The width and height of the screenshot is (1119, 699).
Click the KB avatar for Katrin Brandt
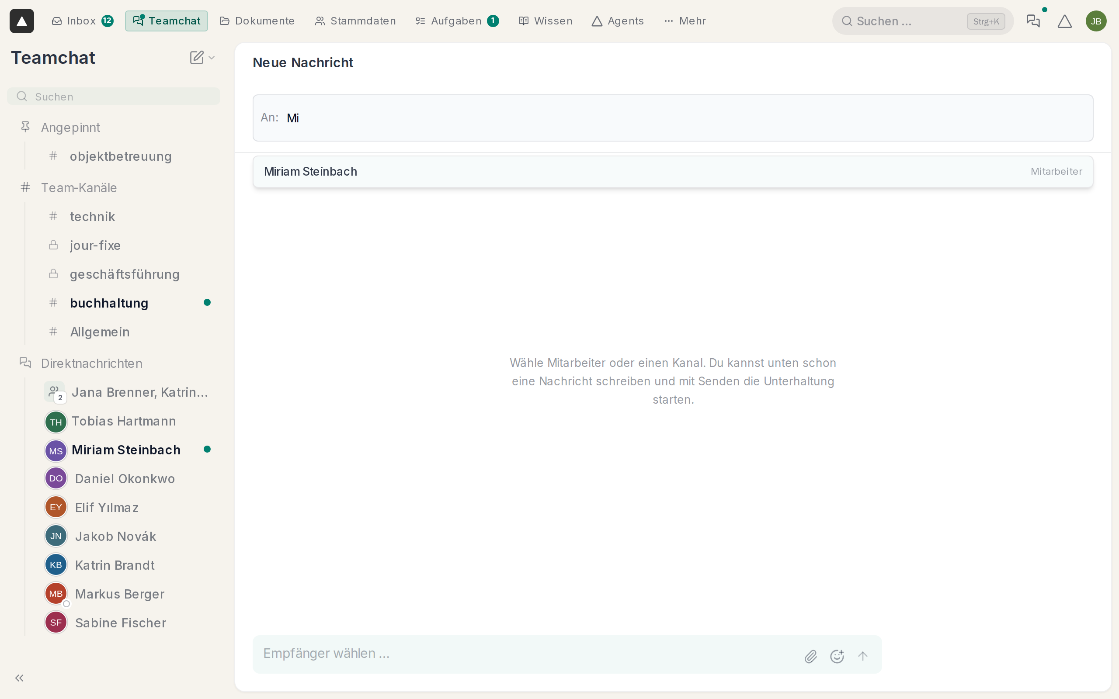(x=56, y=565)
